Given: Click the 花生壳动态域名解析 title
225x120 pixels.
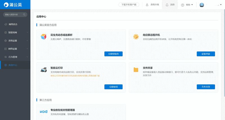Looking at the screenshot, I should (x=61, y=35).
